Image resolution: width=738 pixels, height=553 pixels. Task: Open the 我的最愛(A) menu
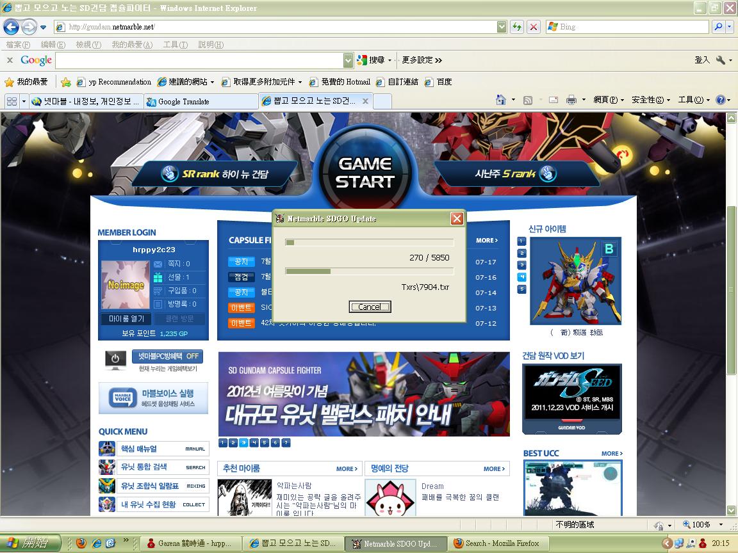tap(132, 45)
